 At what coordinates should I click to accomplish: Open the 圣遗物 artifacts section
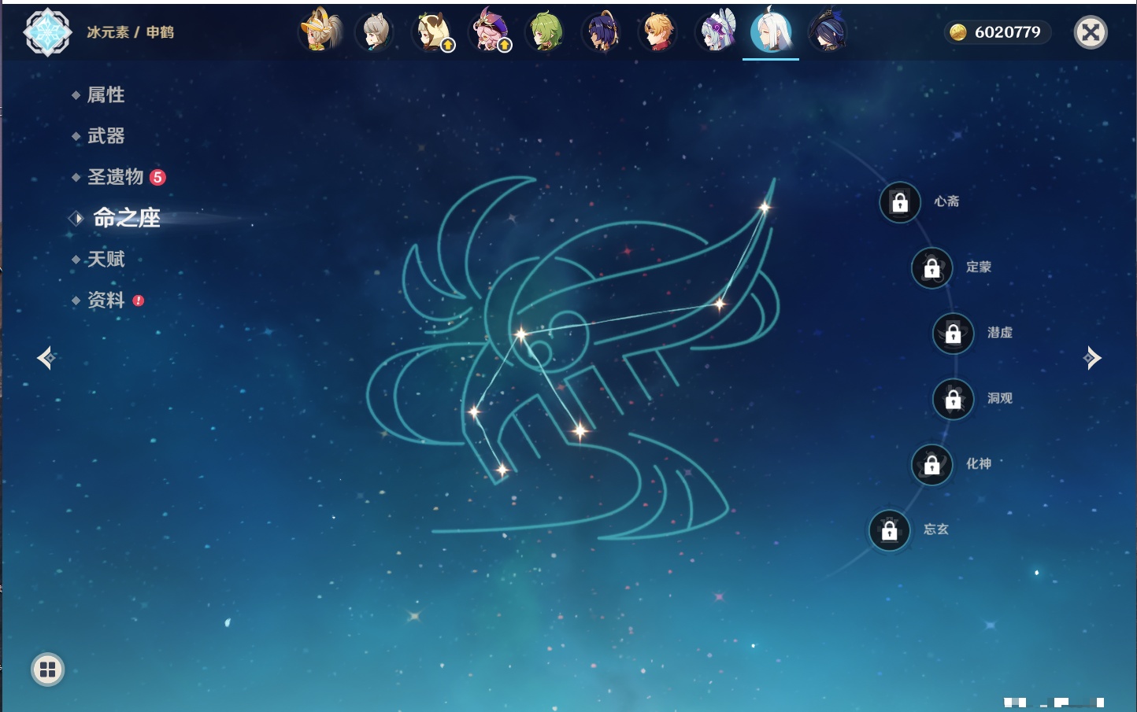pos(115,177)
